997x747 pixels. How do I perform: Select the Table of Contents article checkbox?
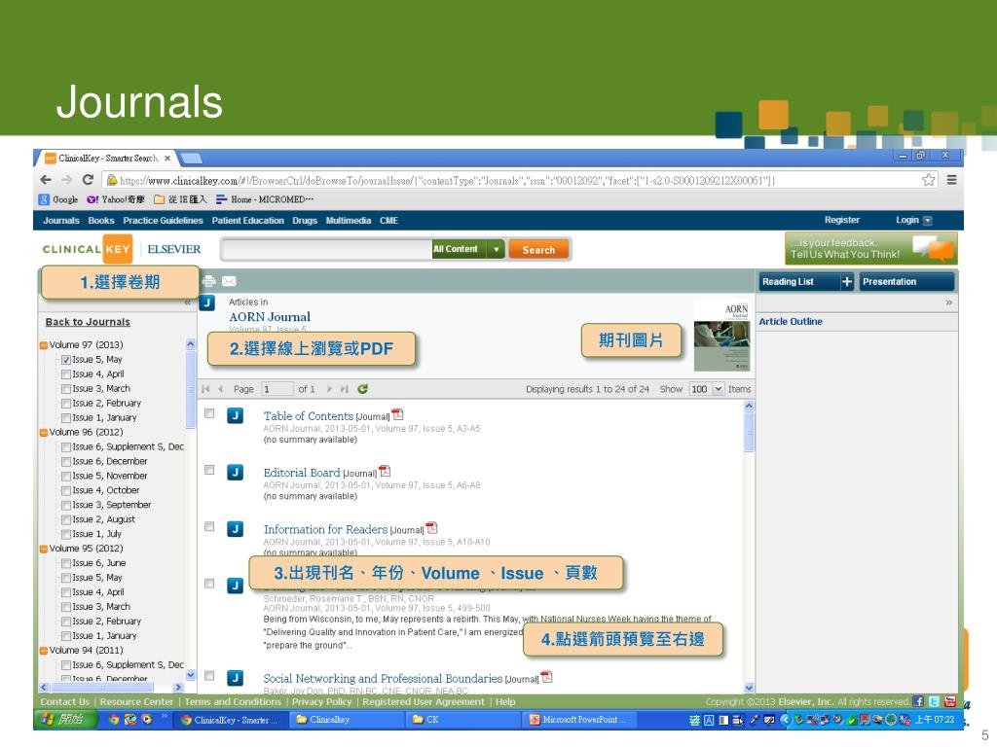(x=209, y=413)
